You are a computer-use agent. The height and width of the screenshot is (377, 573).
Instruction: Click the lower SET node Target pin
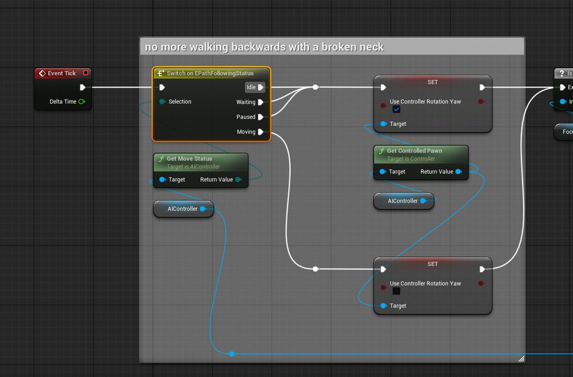(x=383, y=305)
